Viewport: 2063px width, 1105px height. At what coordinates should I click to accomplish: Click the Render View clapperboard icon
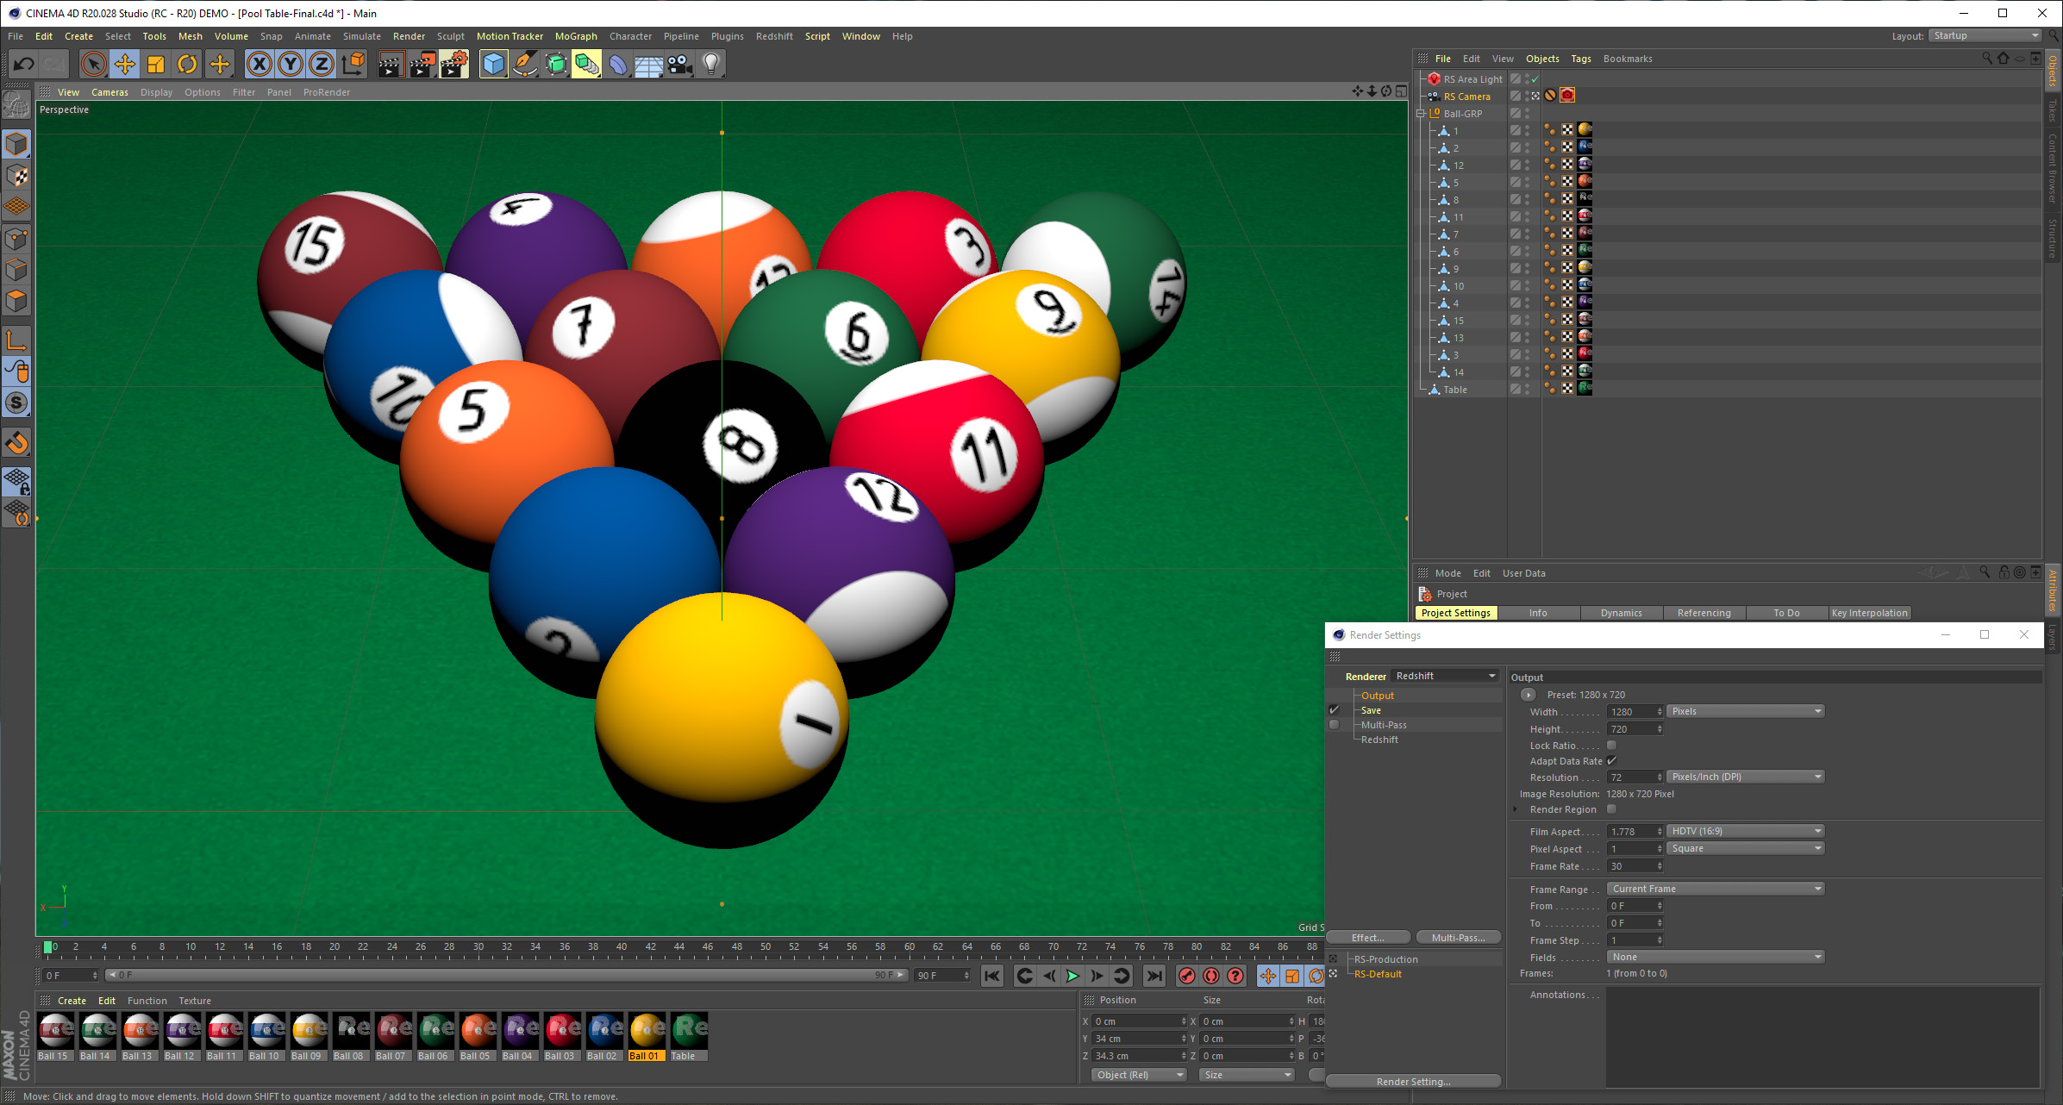pos(391,64)
